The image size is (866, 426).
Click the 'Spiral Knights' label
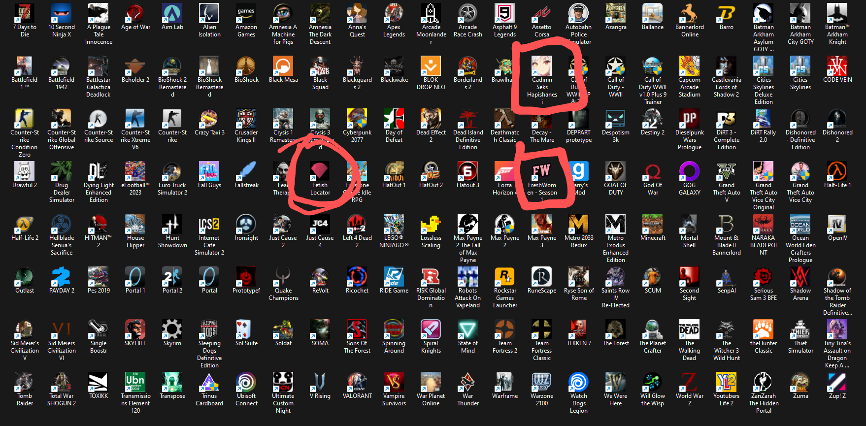(x=431, y=347)
